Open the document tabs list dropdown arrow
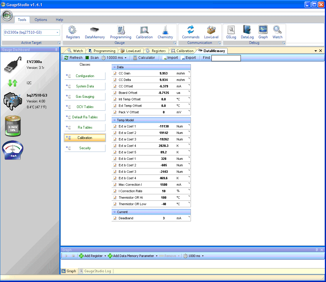This screenshot has width=326, height=282. 316,51
